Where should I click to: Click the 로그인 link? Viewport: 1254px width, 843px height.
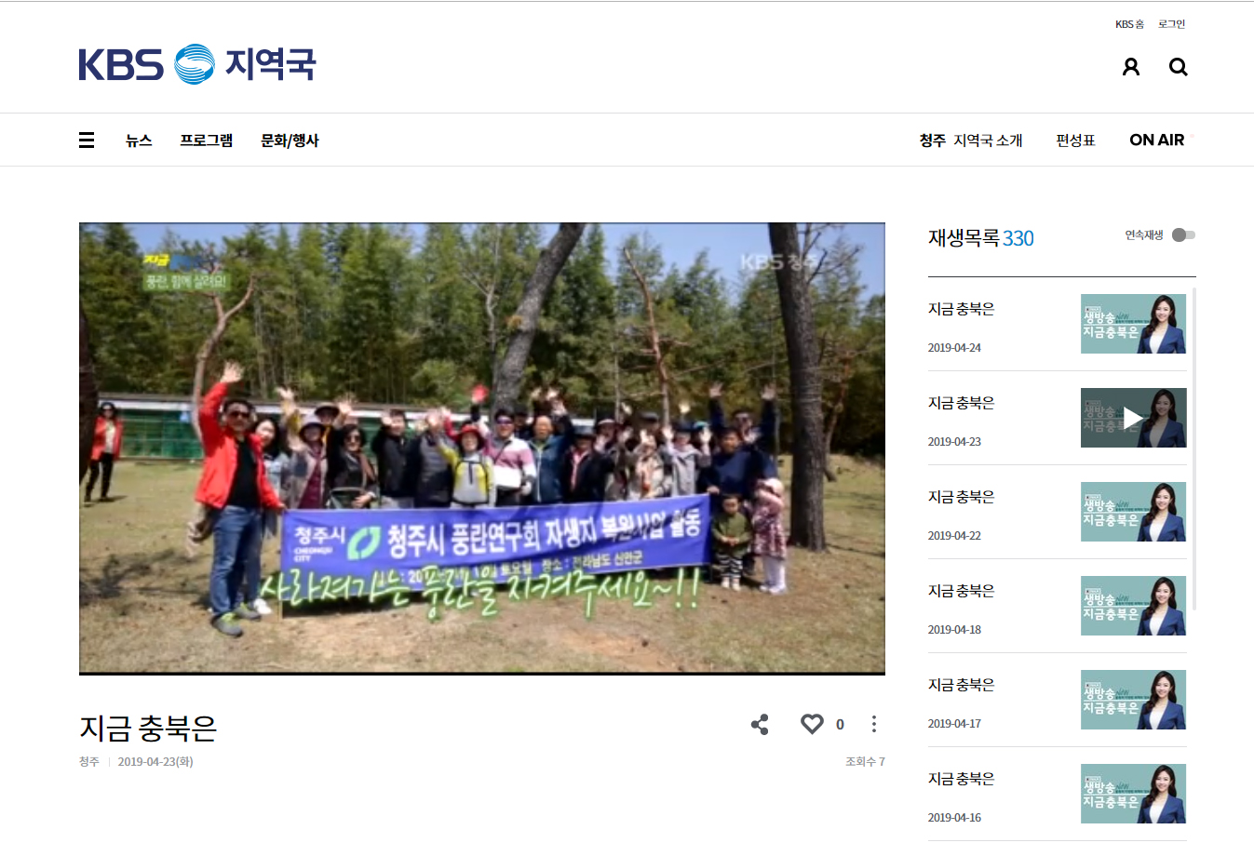[1171, 24]
